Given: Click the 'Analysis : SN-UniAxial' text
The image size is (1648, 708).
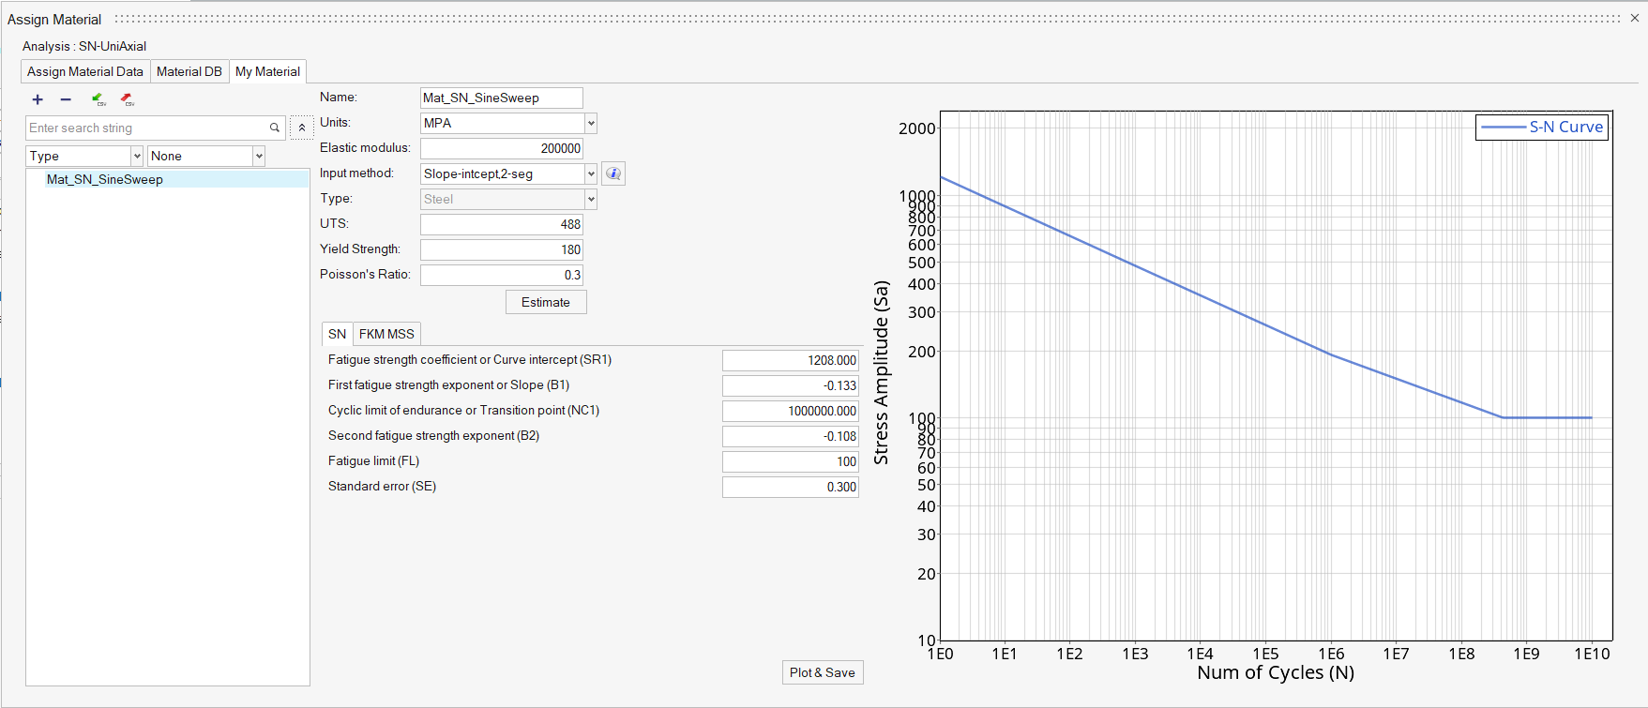Looking at the screenshot, I should pyautogui.click(x=84, y=46).
